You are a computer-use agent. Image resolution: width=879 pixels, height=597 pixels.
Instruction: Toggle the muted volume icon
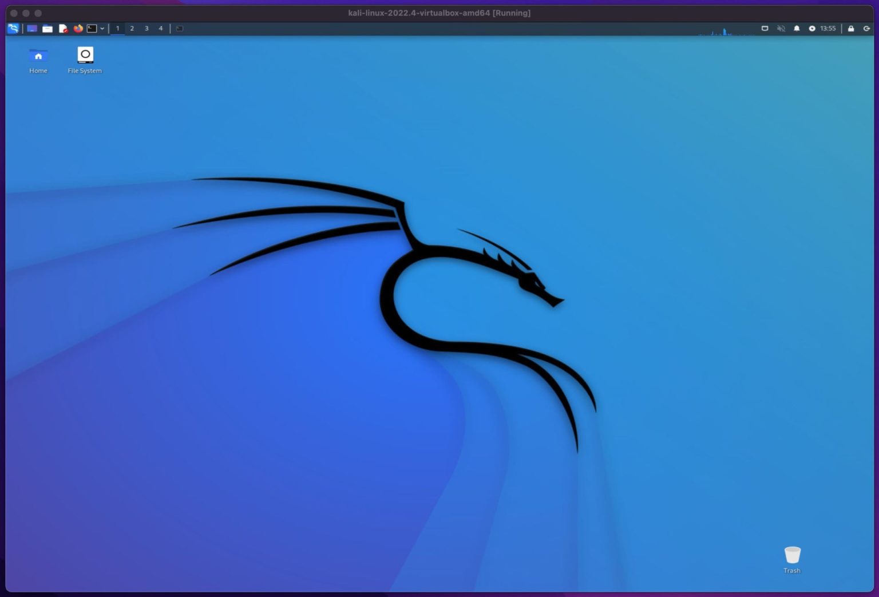[781, 29]
